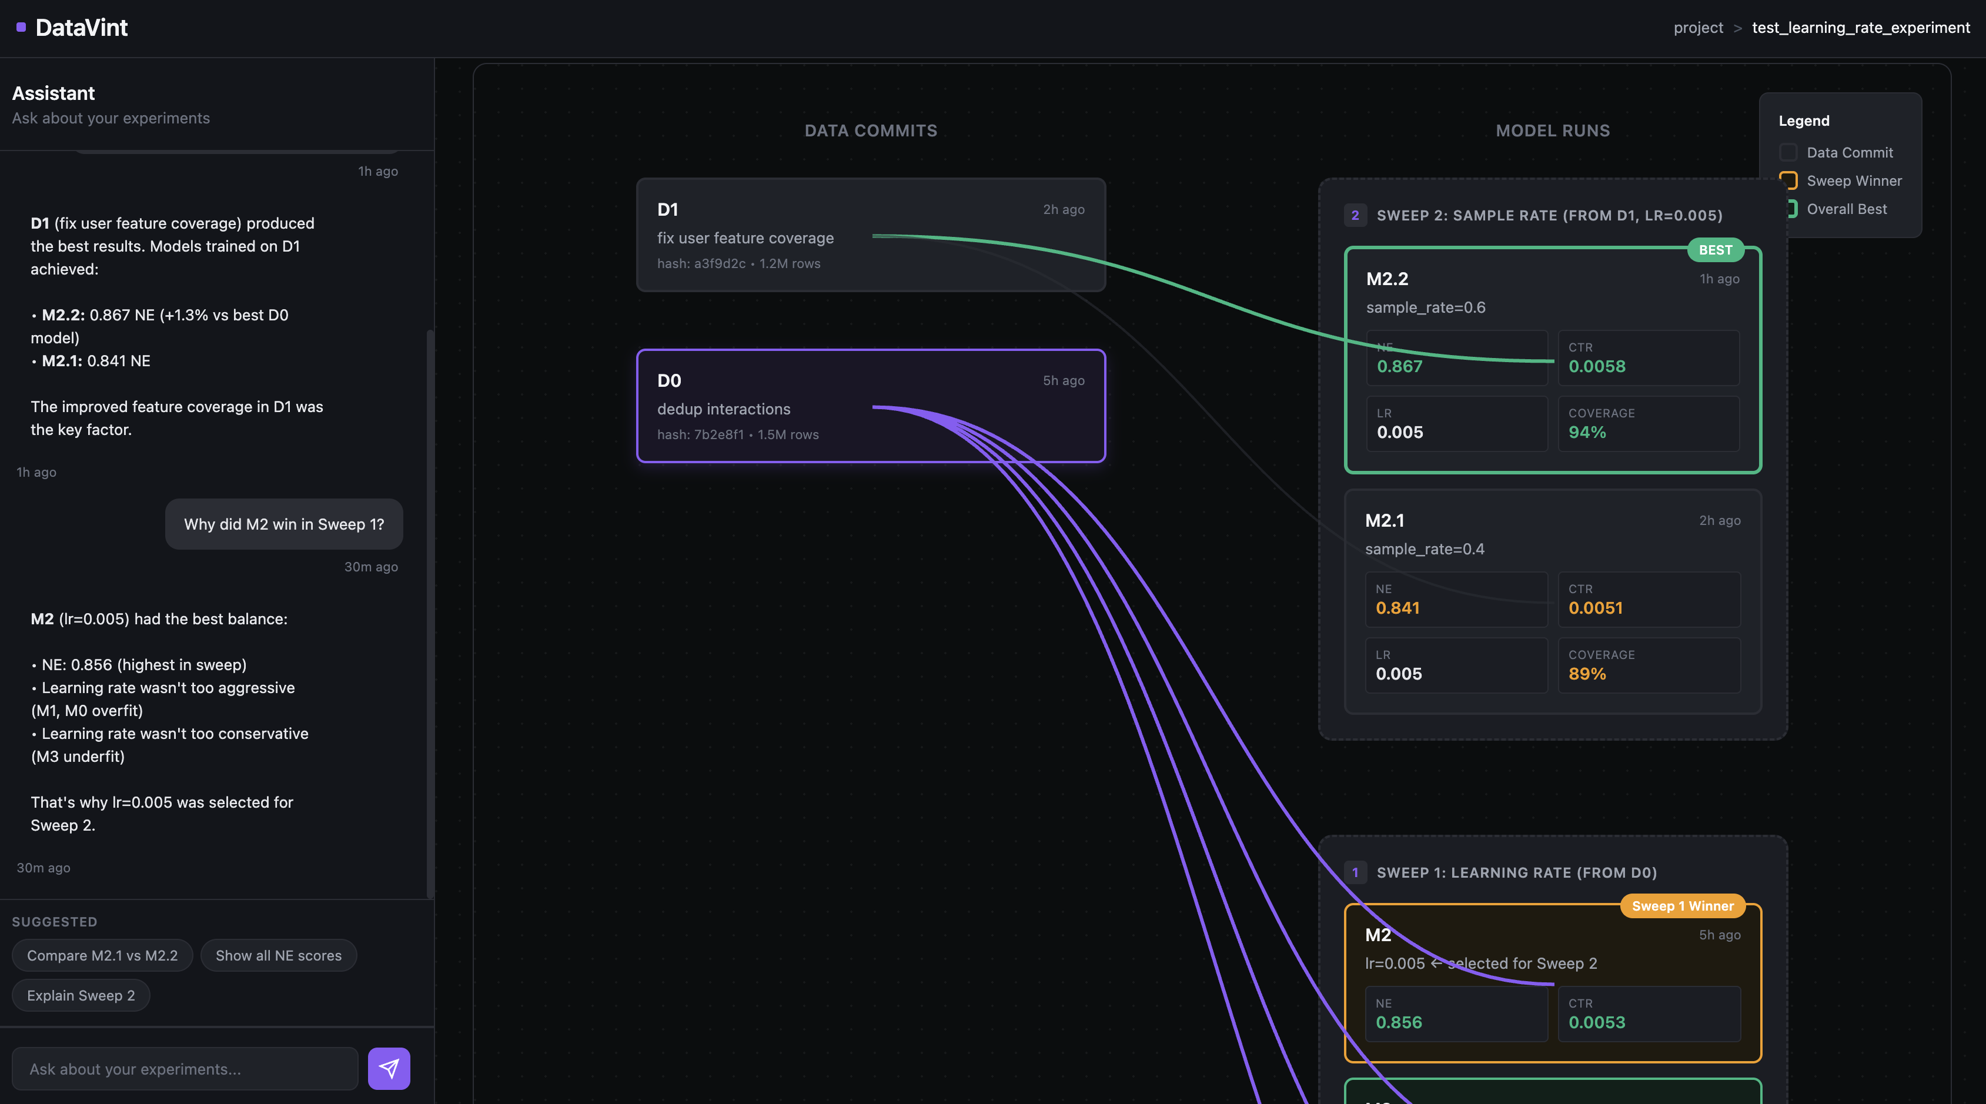Click the 'Why did M2 win in Sweep 1?' message
The image size is (1986, 1104).
click(x=284, y=524)
